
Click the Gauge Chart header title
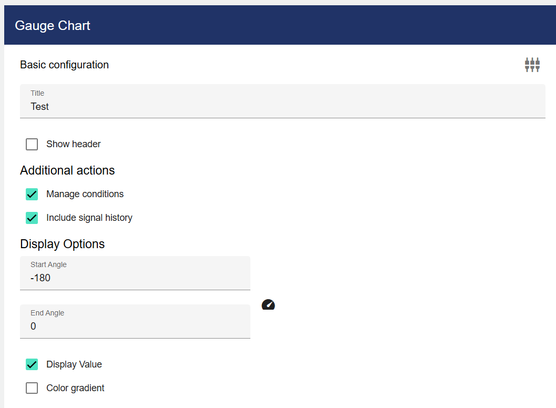(53, 25)
